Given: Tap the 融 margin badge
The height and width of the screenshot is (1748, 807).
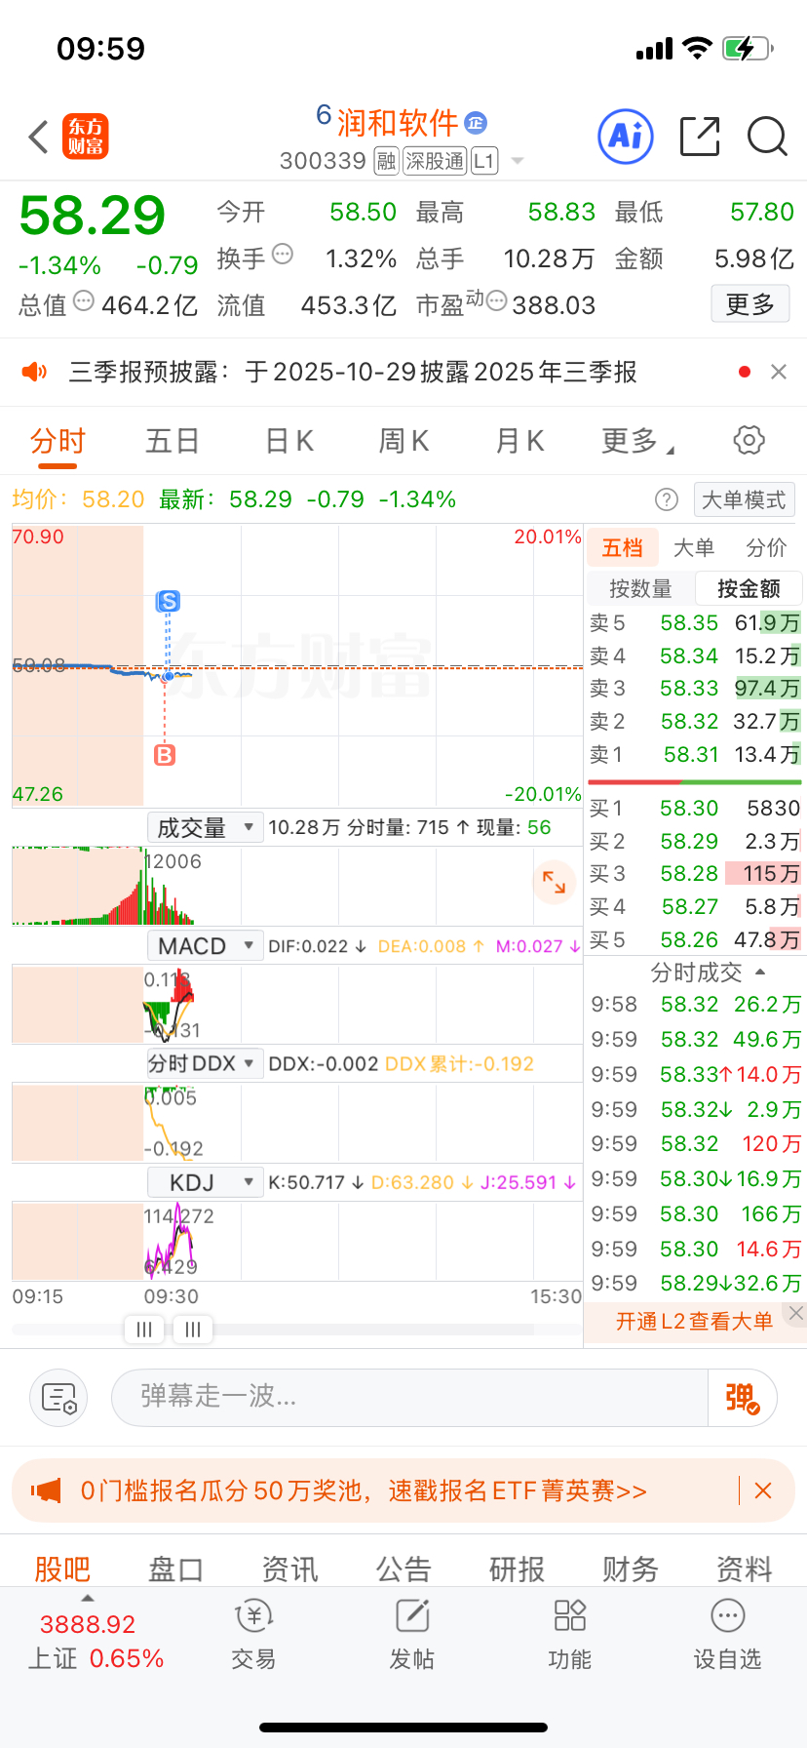Looking at the screenshot, I should pos(386,161).
